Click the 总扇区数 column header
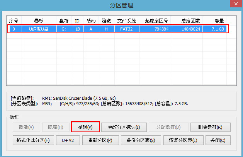Image resolution: width=243 pixels, height=157 pixels. tap(187, 20)
